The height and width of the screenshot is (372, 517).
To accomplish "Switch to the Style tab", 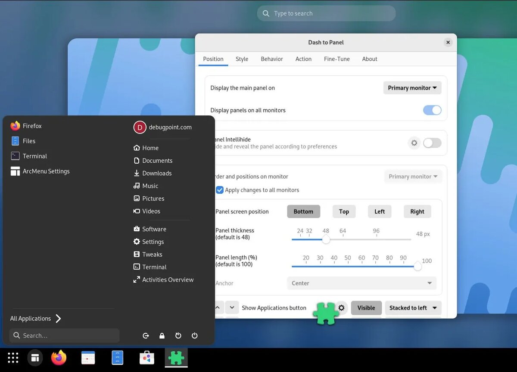I will click(242, 59).
